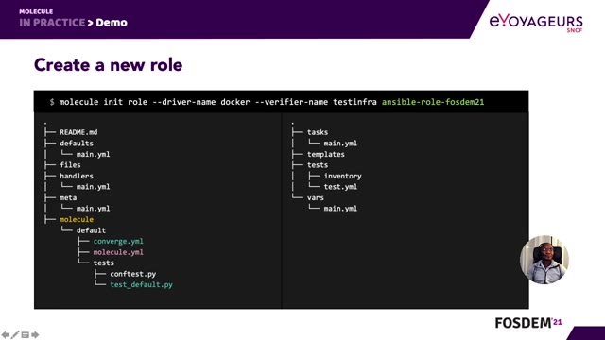This screenshot has width=605, height=340.
Task: Select main.yml under handlers
Action: [93, 187]
